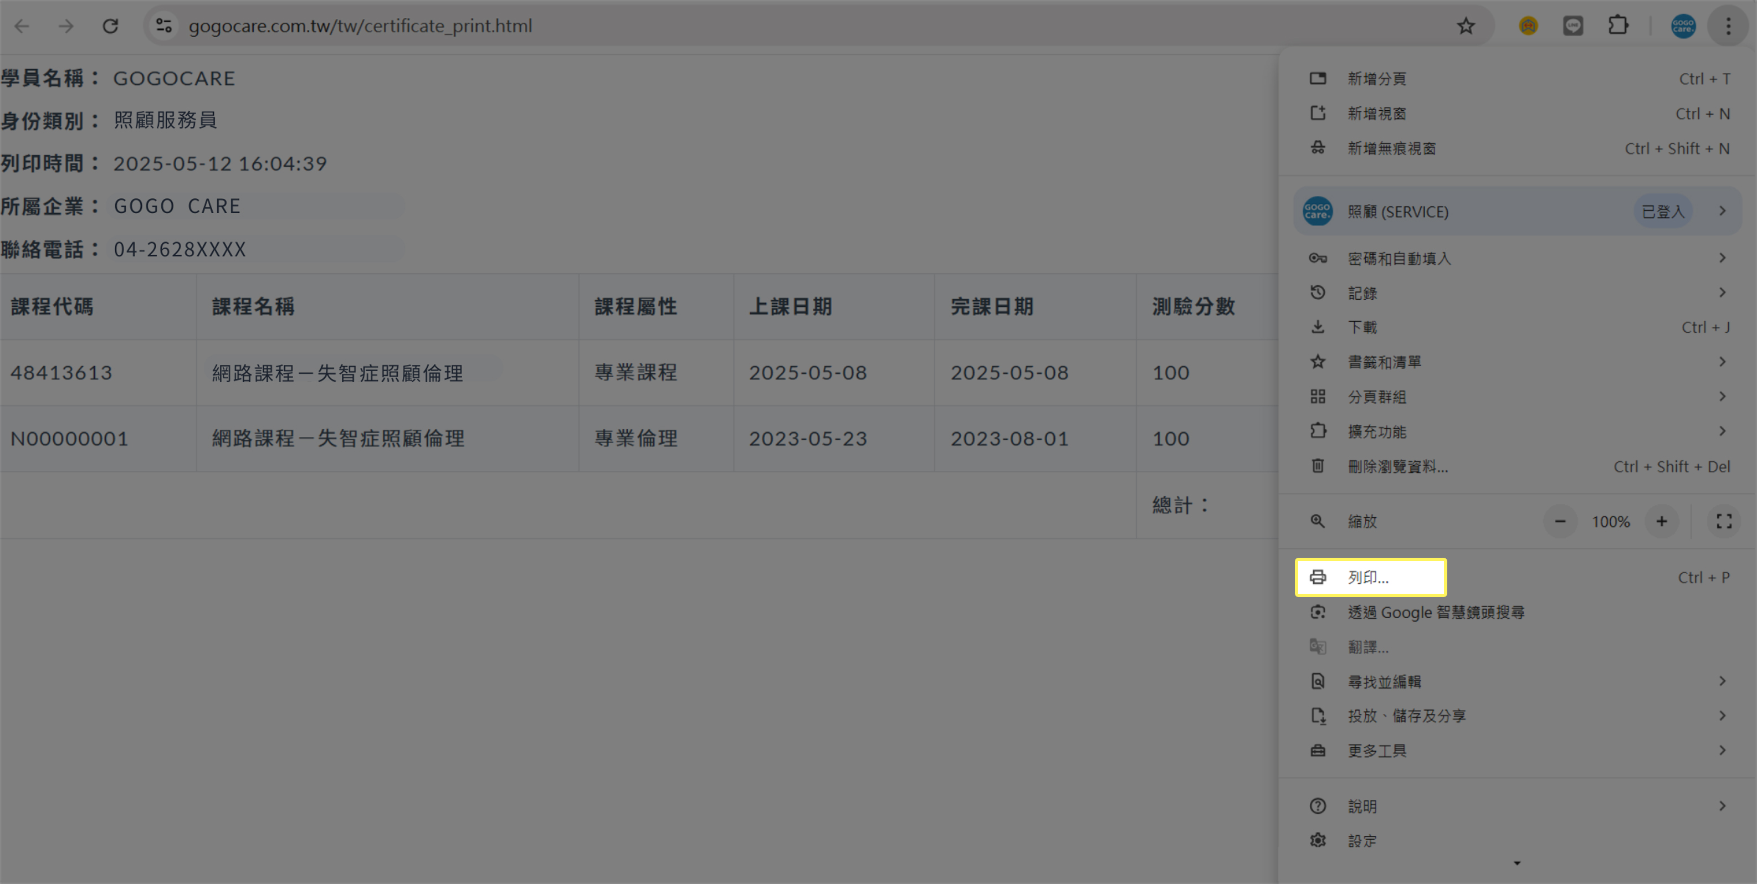Open a new tab via 新增分頁

[x=1518, y=79]
